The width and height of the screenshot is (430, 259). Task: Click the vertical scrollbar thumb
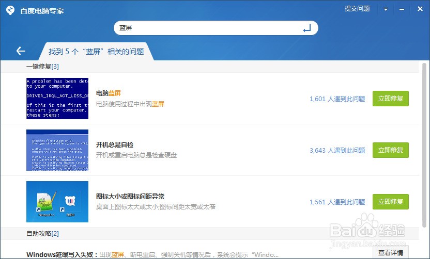(x=424, y=145)
